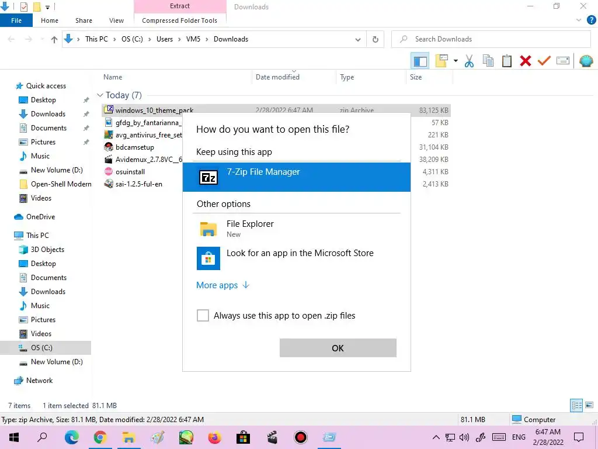Open quick access toolbar customize dropdown
This screenshot has width=598, height=449.
(x=48, y=7)
